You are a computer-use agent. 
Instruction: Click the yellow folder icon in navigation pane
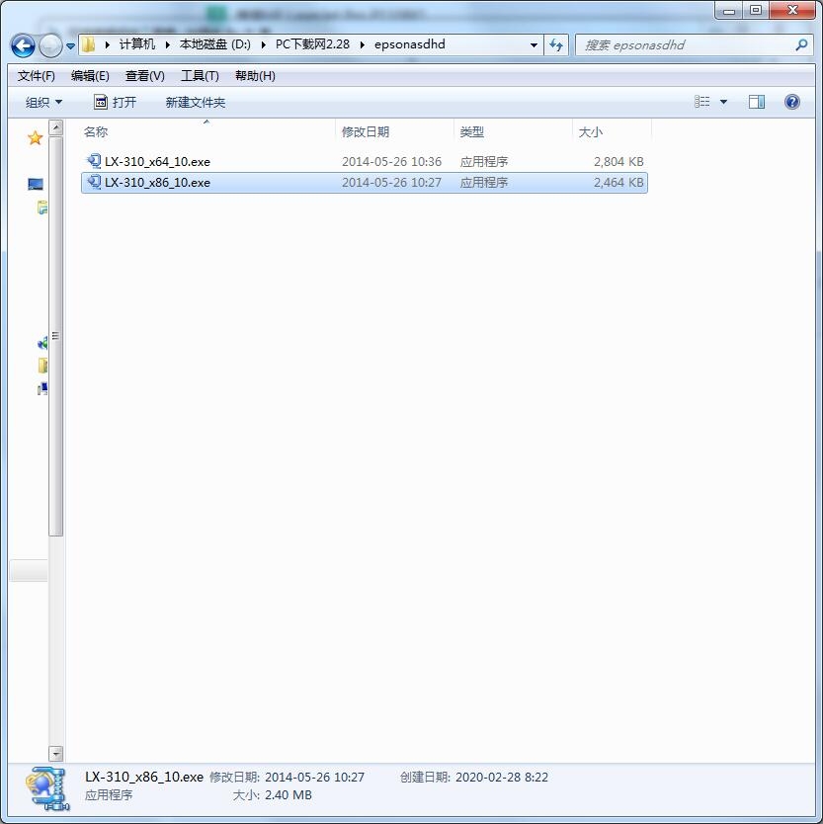[42, 365]
